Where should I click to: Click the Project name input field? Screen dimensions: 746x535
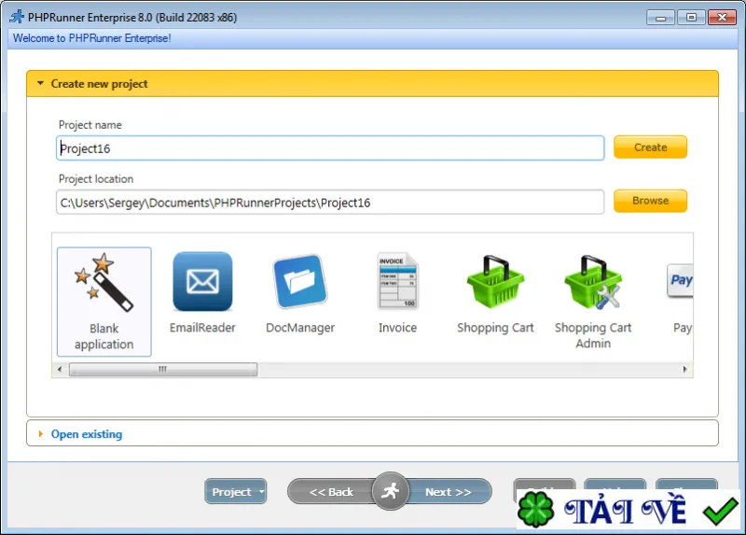click(330, 148)
